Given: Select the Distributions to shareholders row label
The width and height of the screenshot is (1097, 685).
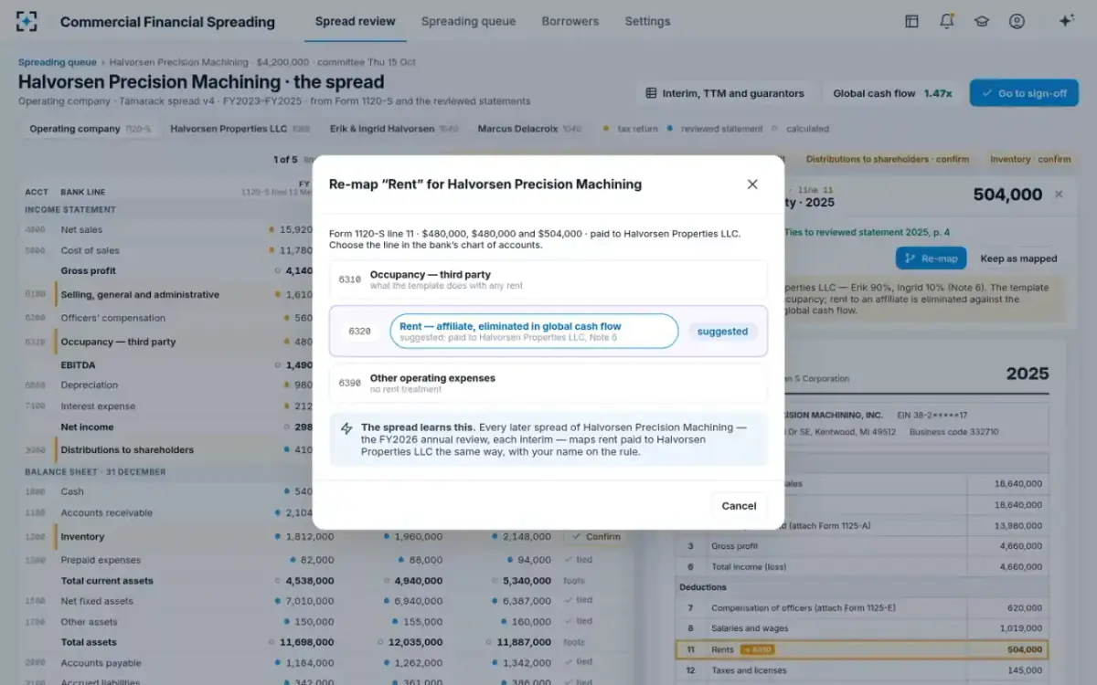Looking at the screenshot, I should coord(127,449).
